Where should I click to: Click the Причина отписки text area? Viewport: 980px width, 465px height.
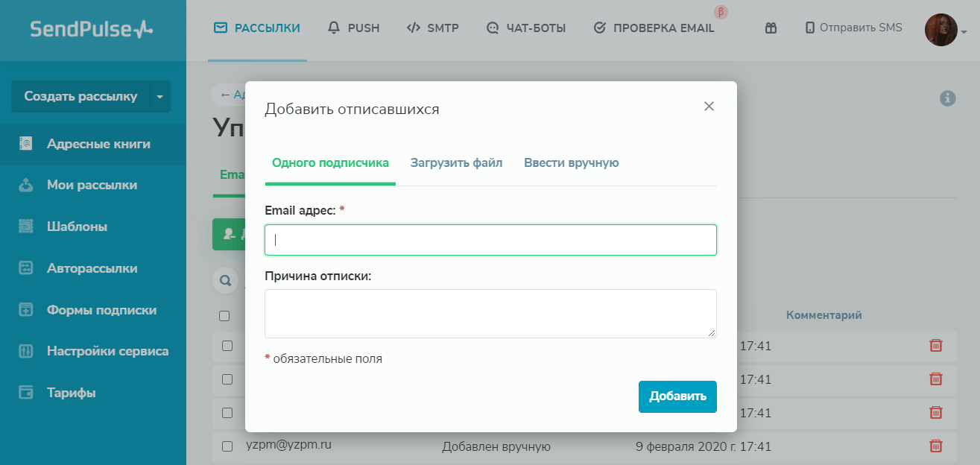pos(490,313)
